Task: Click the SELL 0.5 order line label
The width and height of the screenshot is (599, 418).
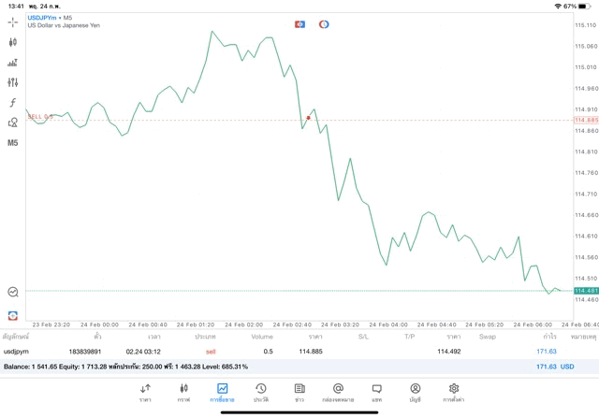Action: (39, 117)
